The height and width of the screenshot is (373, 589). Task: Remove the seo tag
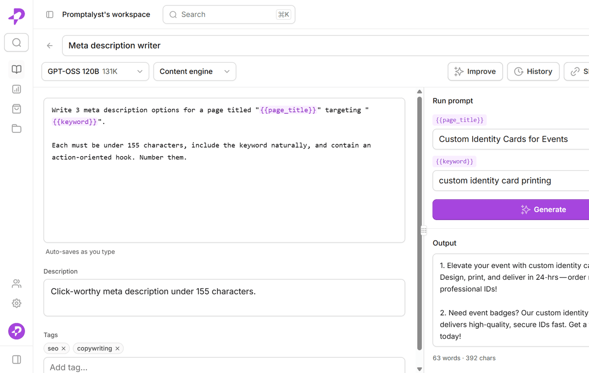(63, 348)
